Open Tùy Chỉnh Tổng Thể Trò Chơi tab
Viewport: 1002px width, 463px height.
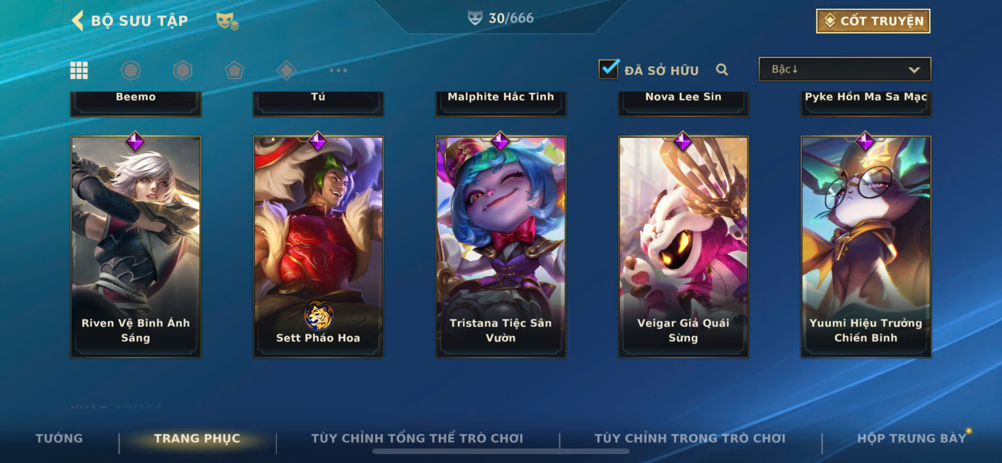(x=417, y=438)
